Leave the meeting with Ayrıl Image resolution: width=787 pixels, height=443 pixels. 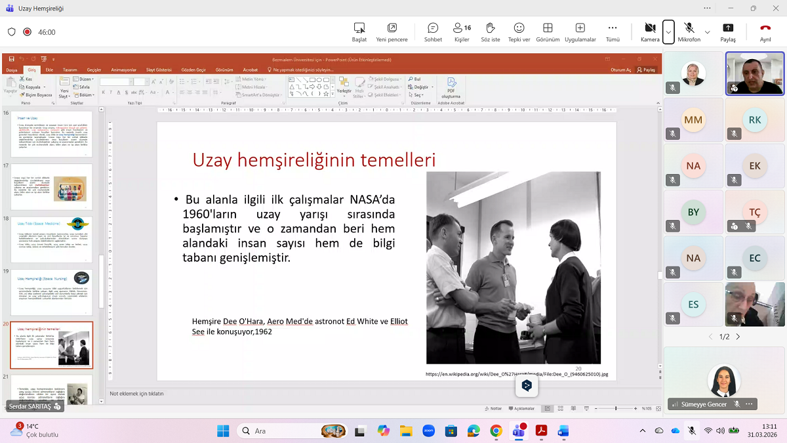point(765,32)
